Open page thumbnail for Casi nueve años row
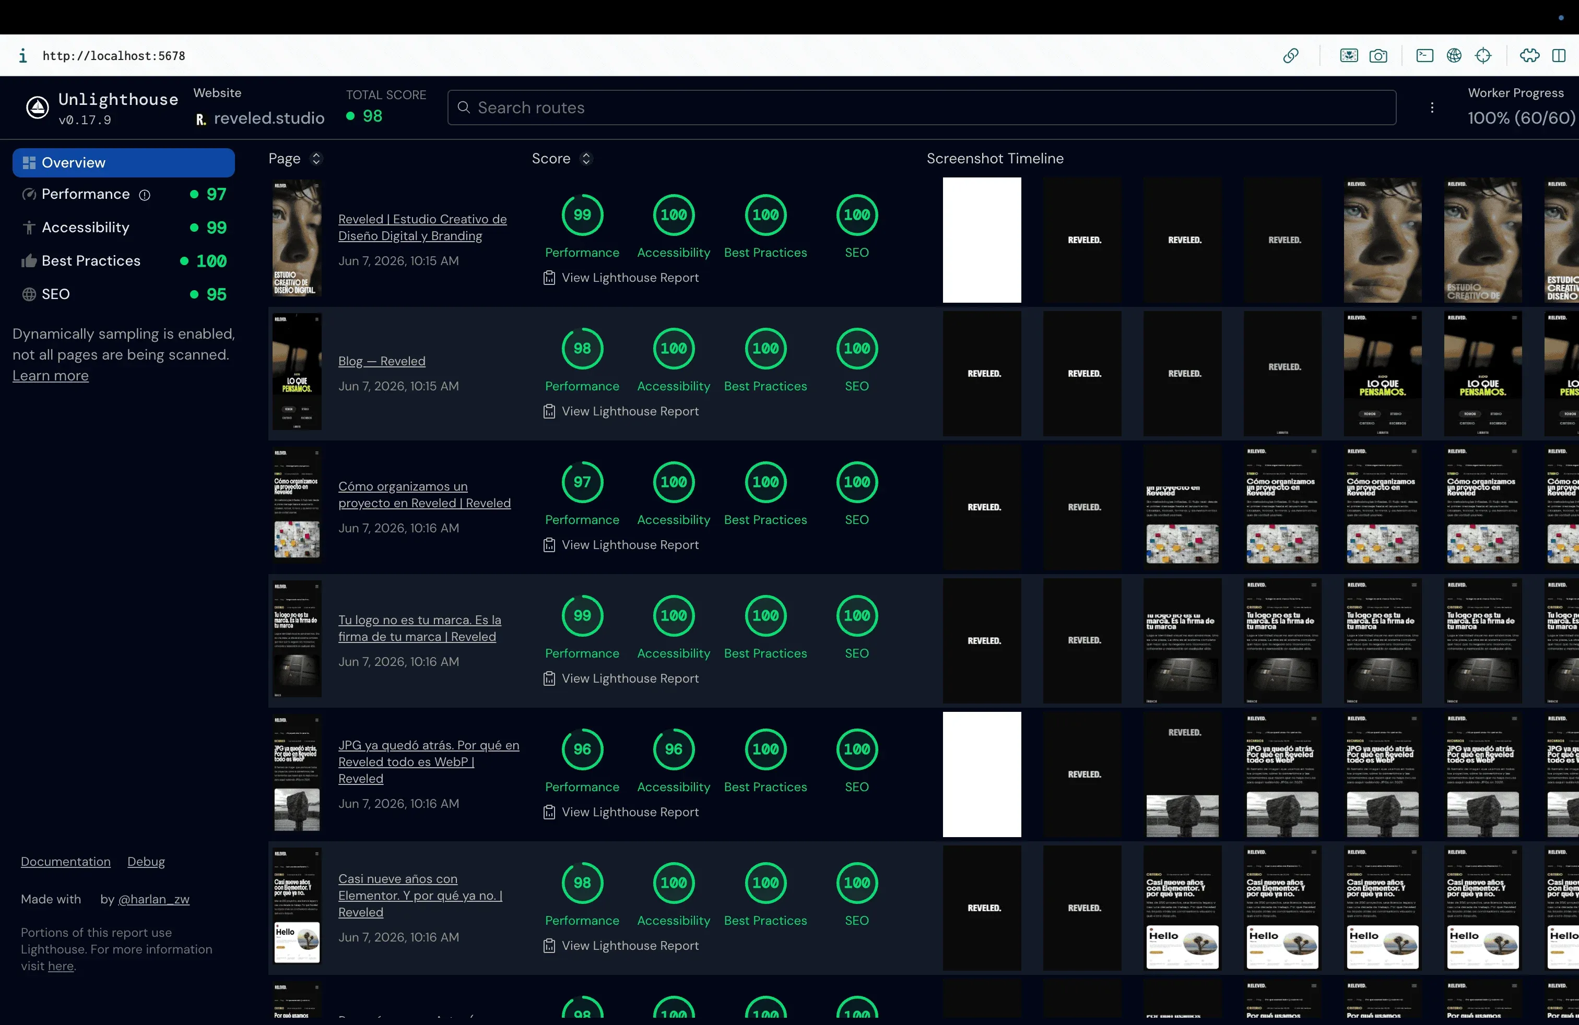 (297, 907)
